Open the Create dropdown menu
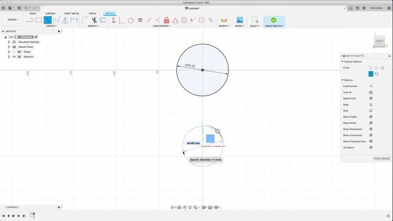This screenshot has height=221, width=393. [52, 26]
